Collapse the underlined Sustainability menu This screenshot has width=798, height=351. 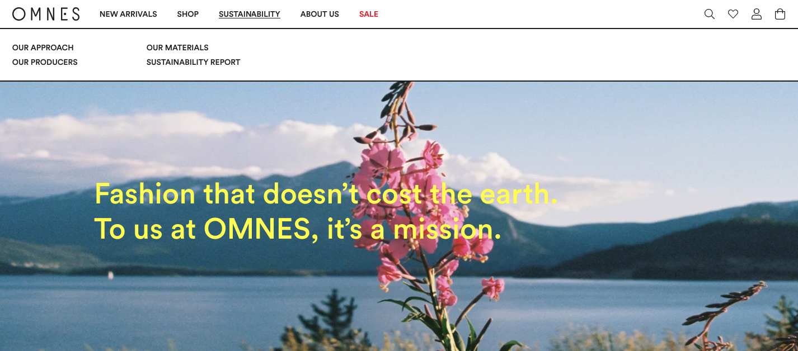[x=250, y=14]
